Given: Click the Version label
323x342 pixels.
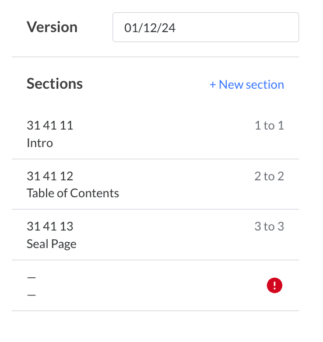Looking at the screenshot, I should tap(52, 27).
